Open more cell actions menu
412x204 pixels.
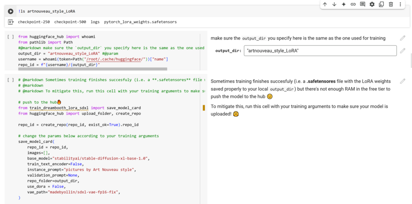click(400, 5)
